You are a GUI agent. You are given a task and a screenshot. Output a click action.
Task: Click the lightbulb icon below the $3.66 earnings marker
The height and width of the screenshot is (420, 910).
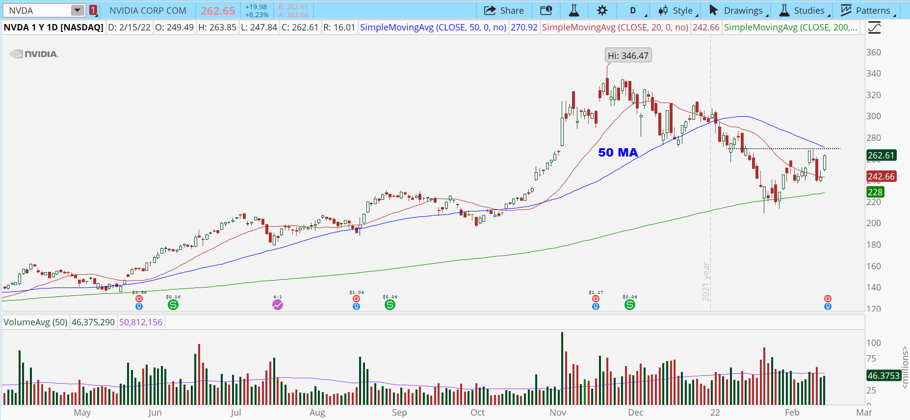[139, 307]
